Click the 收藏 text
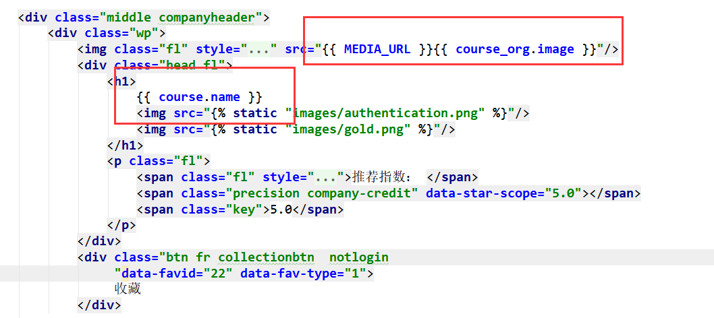 click(x=128, y=289)
